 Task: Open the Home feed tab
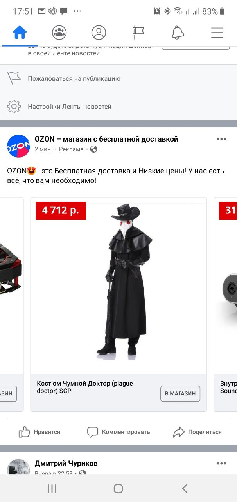(x=20, y=33)
